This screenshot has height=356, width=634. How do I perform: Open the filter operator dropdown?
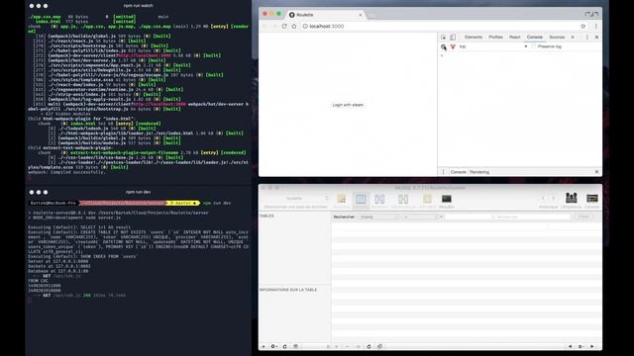pyautogui.click(x=420, y=218)
